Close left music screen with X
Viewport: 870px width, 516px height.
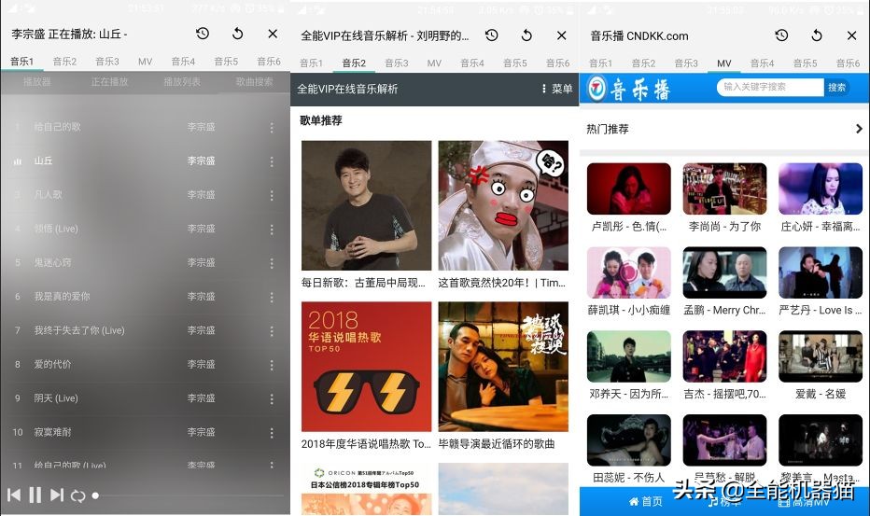pyautogui.click(x=273, y=34)
